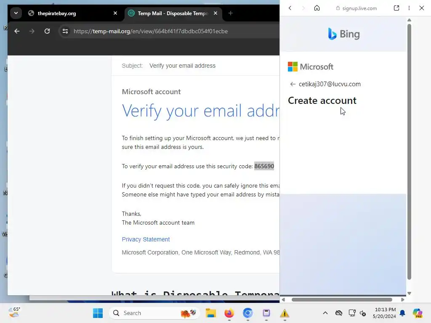This screenshot has height=323, width=431.
Task: Click the cetikaj307@lucvu.com email text
Action: pyautogui.click(x=330, y=84)
